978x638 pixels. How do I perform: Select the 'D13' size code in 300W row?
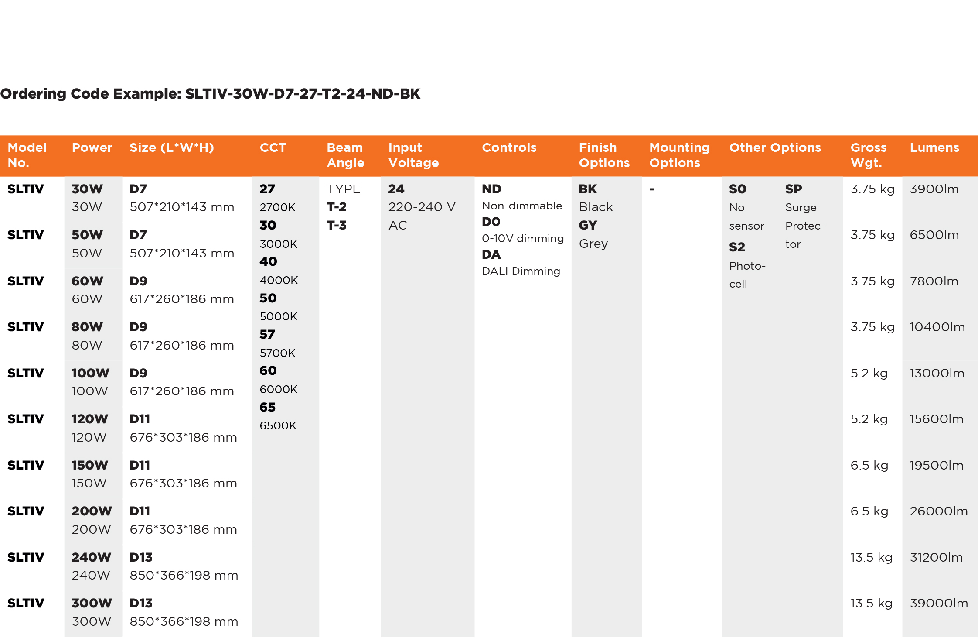point(141,603)
